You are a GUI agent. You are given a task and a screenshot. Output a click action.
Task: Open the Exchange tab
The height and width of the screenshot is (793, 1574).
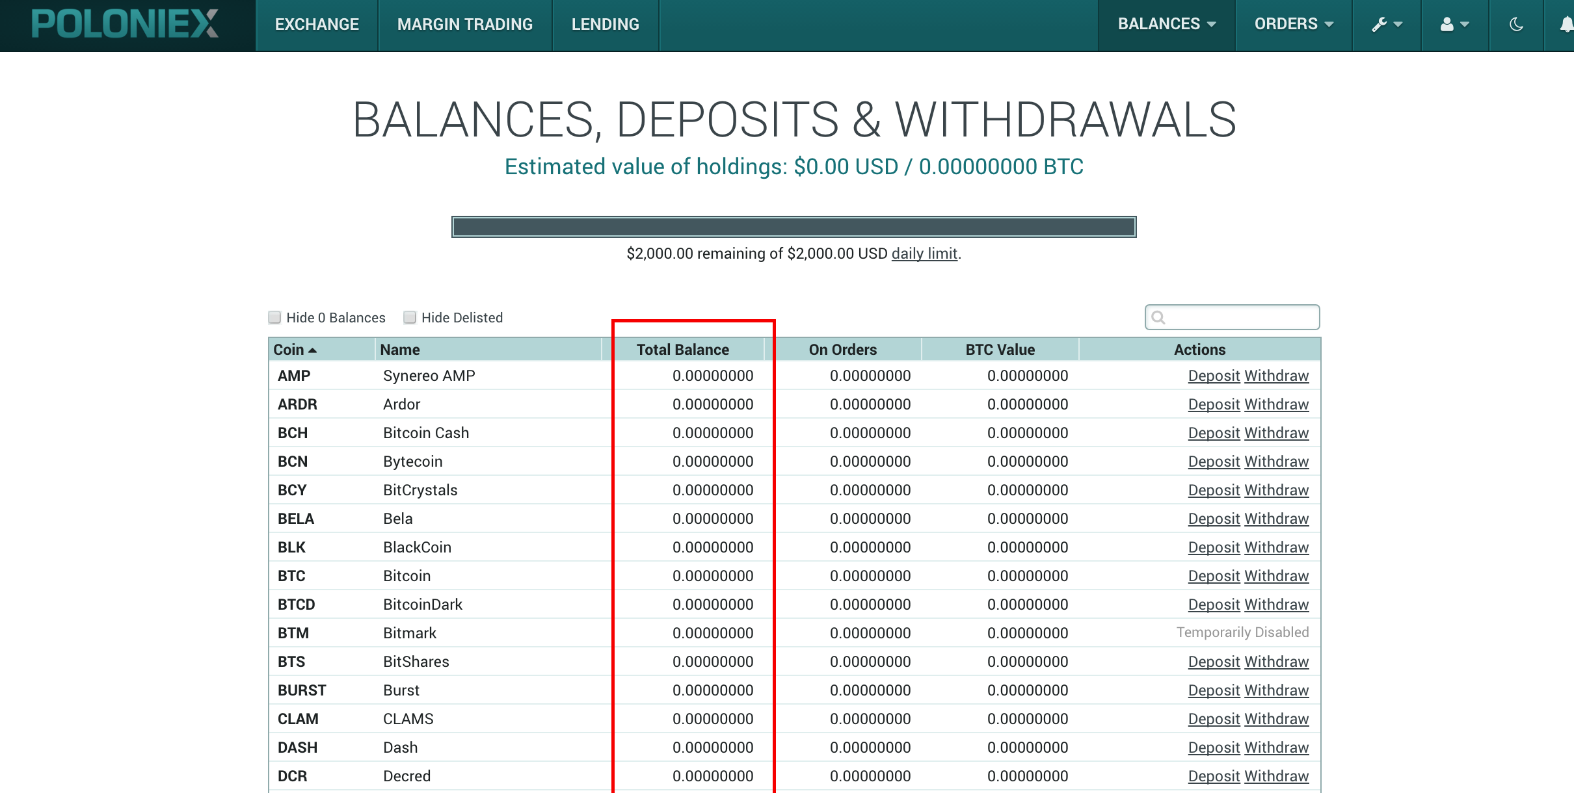(317, 25)
